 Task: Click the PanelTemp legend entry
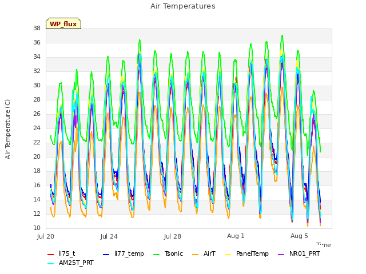pyautogui.click(x=246, y=253)
